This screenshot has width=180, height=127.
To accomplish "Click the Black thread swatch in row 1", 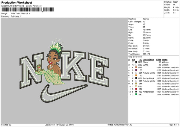I will pos(136,62).
